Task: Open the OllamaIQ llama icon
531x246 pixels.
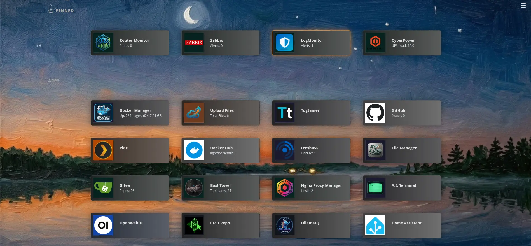Action: (x=285, y=225)
